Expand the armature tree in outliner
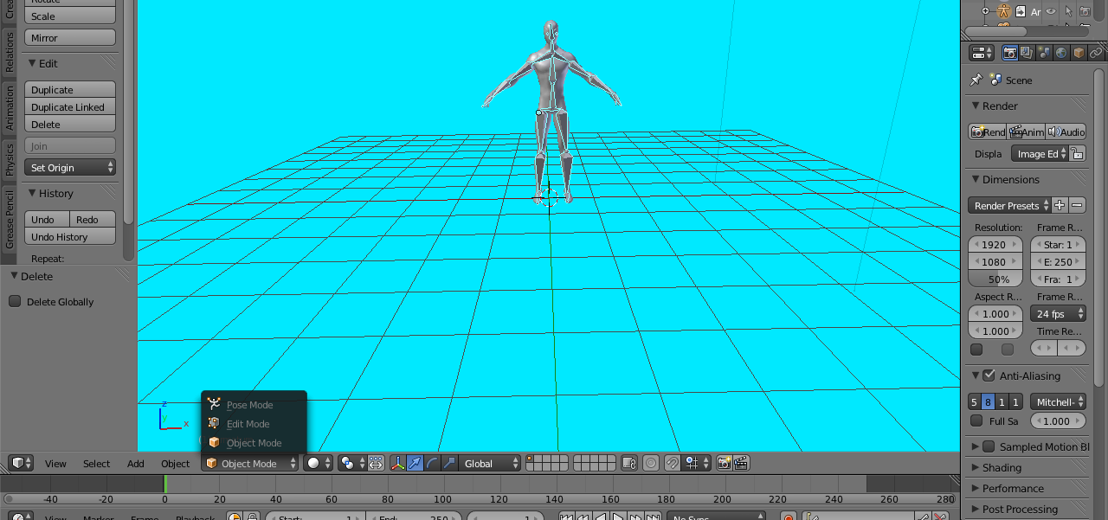Image resolution: width=1108 pixels, height=520 pixels. tap(985, 11)
